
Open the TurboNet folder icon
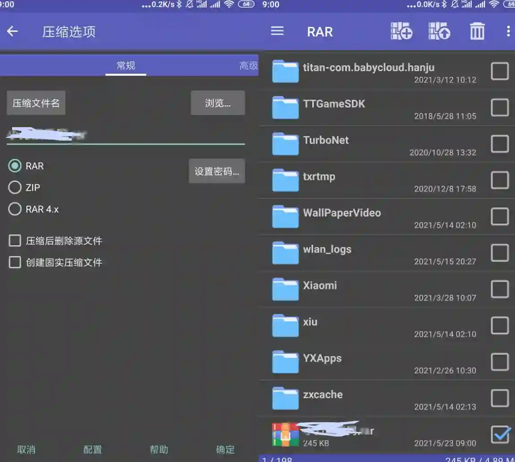coord(285,144)
